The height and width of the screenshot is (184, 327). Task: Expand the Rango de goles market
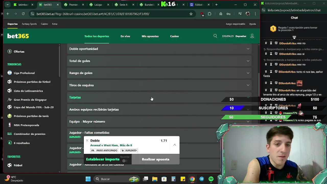coord(159,73)
